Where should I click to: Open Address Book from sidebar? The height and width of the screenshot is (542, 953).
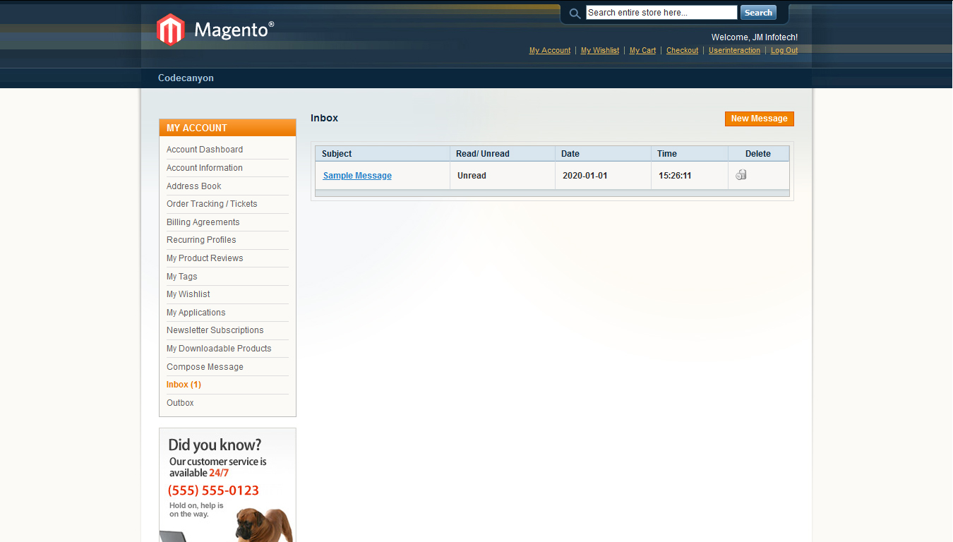(194, 186)
